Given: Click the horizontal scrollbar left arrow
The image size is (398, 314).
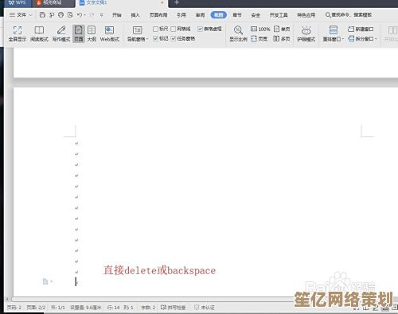Looking at the screenshot, I should pos(7,299).
